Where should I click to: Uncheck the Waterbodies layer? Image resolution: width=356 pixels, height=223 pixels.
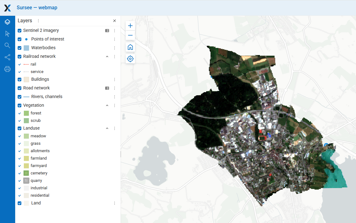[x=20, y=48]
